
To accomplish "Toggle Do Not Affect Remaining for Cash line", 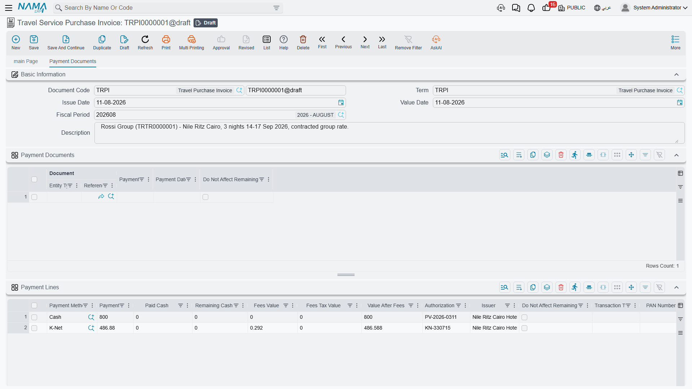I will pyautogui.click(x=524, y=317).
